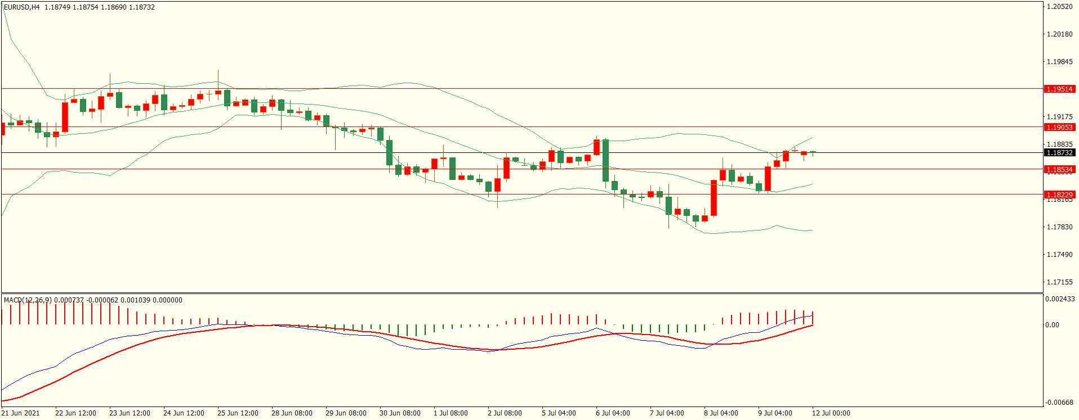Click the 25 Jun 12:00 time label
This screenshot has height=420, width=1079.
[x=238, y=413]
